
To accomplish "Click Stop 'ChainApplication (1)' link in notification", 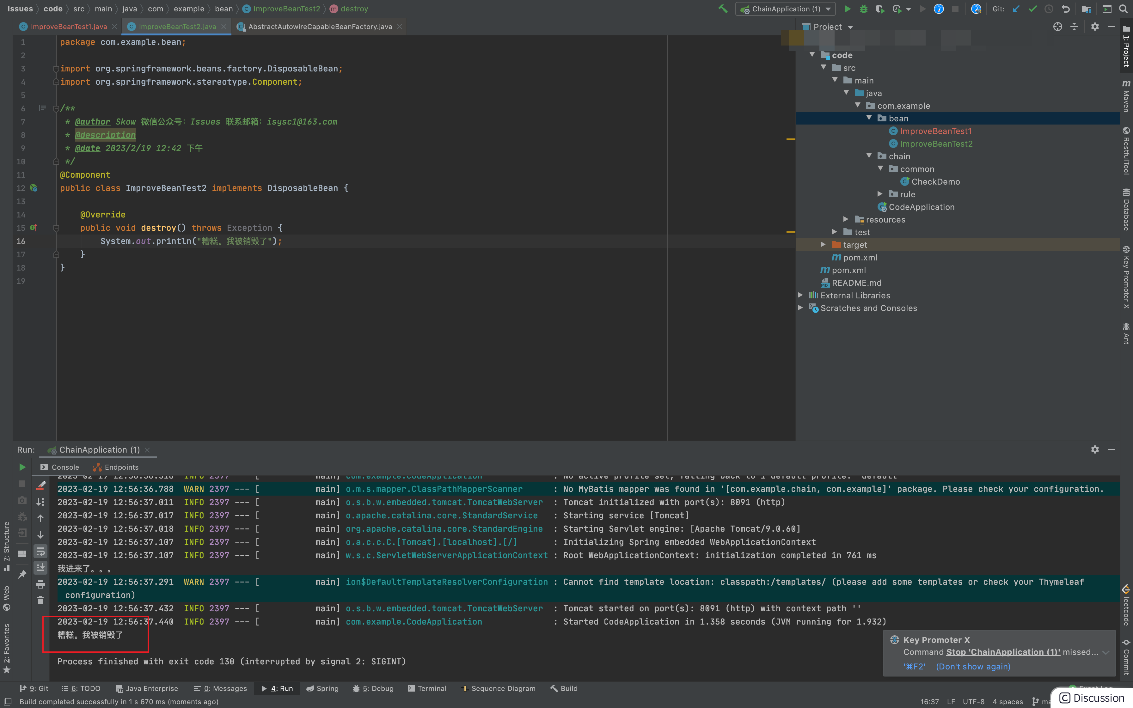I will click(1003, 652).
